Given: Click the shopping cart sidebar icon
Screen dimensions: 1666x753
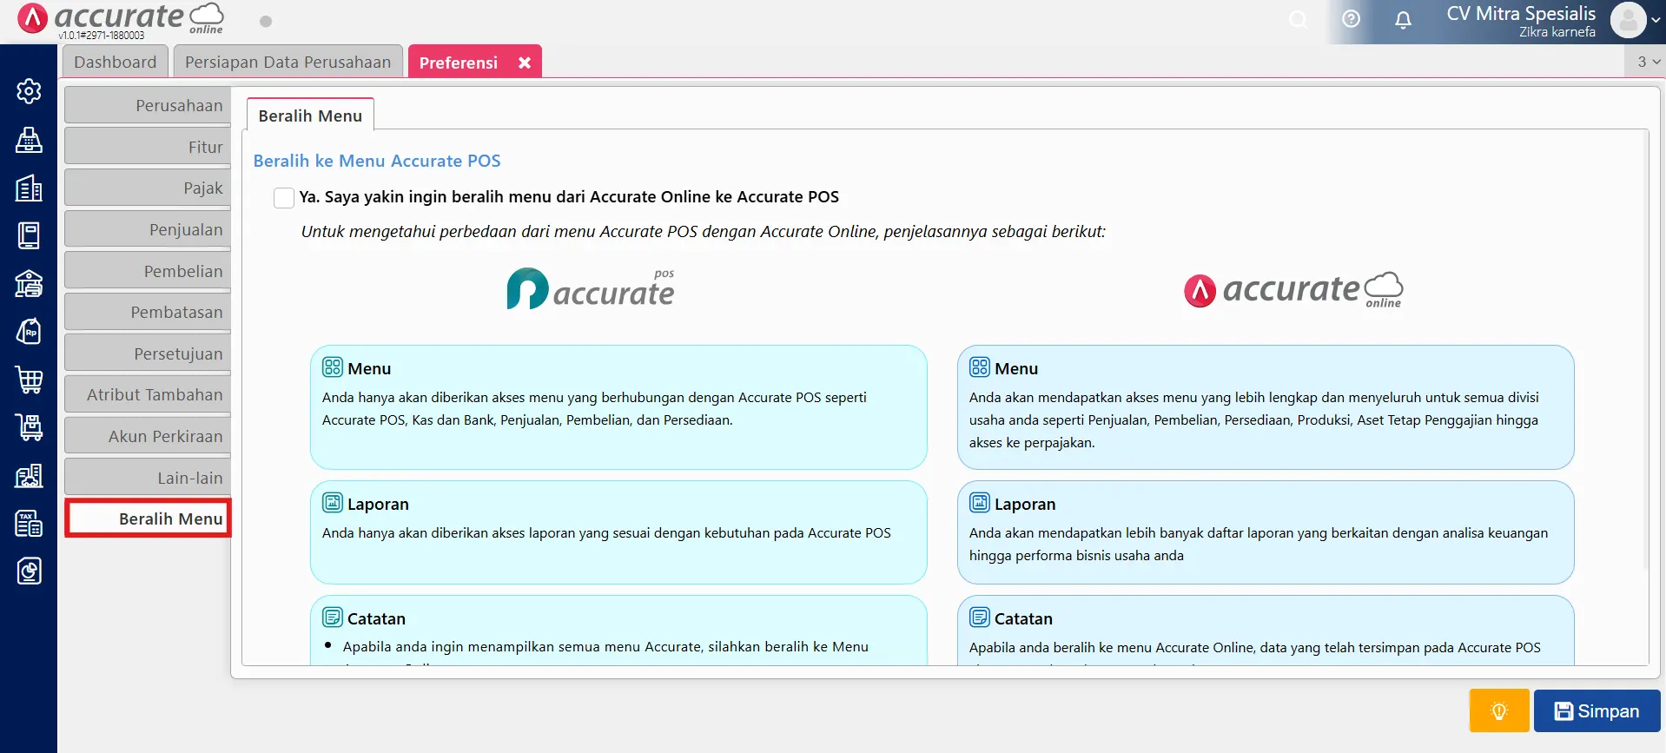Looking at the screenshot, I should 29,380.
